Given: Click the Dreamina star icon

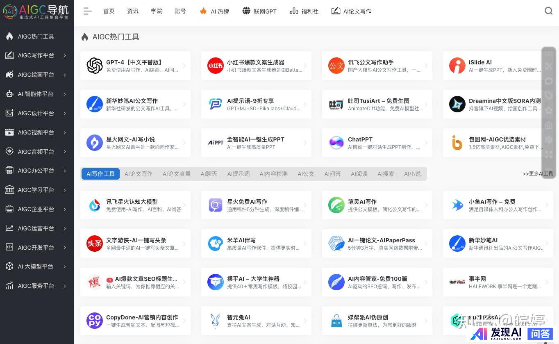Looking at the screenshot, I should (x=457, y=104).
